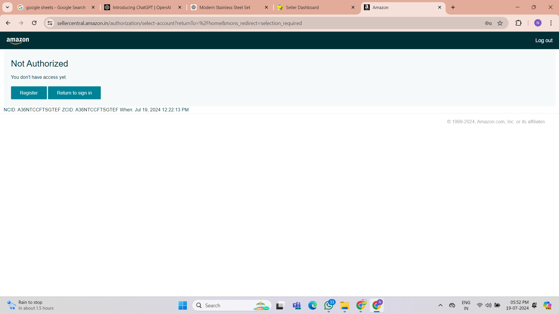Click the Not Authorized heading

click(x=39, y=64)
